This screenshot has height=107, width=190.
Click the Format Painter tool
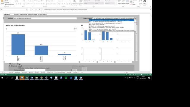pos(9,4)
